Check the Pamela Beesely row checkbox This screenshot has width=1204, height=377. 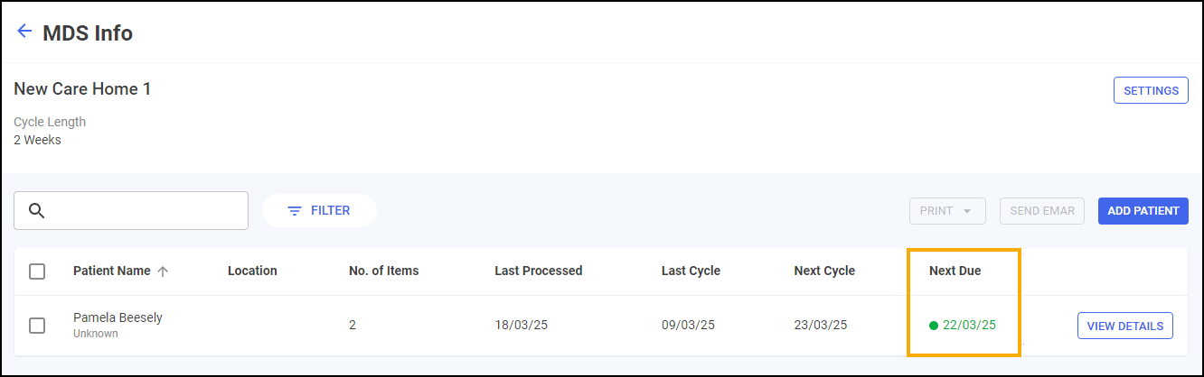pos(37,326)
